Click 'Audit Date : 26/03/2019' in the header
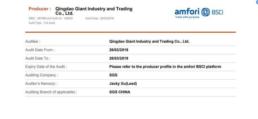The height and width of the screenshot is (119, 258). 100,18
